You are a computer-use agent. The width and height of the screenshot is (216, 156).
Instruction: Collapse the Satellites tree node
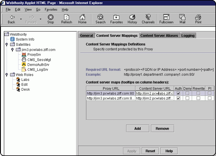[7, 45]
